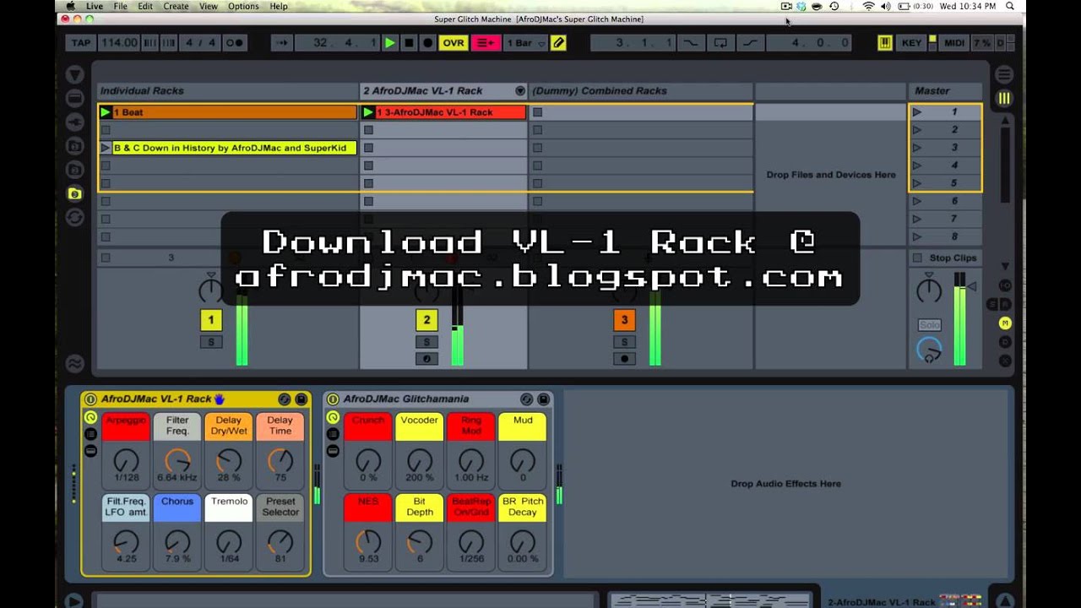Adjust the Filter Freq. macro knob
The image size is (1081, 608).
pyautogui.click(x=177, y=461)
